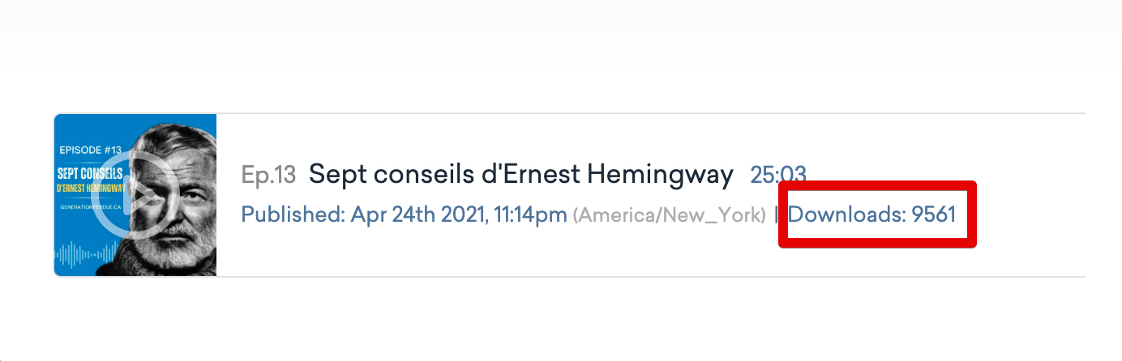Click the Published: label
This screenshot has height=361, width=1122.
(293, 214)
